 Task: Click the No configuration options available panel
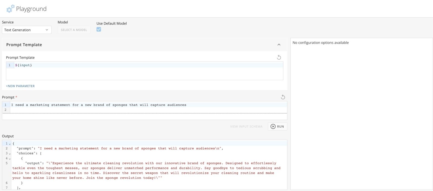(x=362, y=113)
